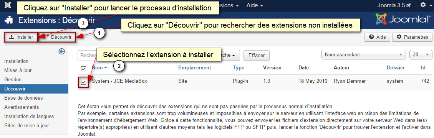Collapse the sidebar with the arrow icon

(x=62, y=51)
